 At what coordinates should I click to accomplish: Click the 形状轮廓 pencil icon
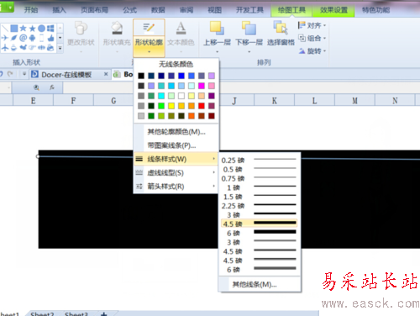tap(149, 28)
